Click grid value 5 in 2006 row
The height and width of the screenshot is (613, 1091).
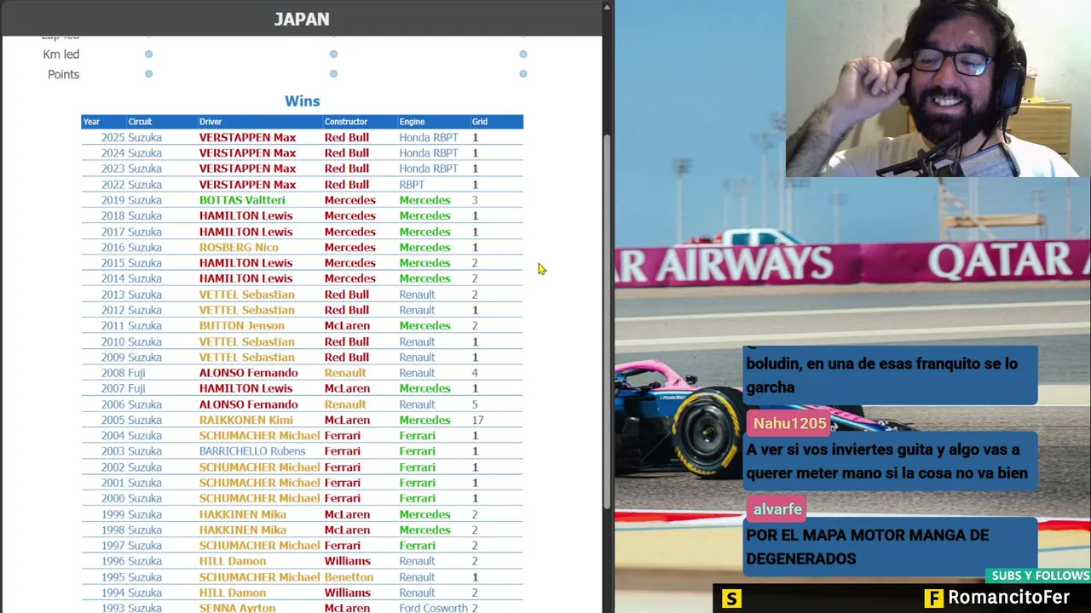[x=475, y=404]
